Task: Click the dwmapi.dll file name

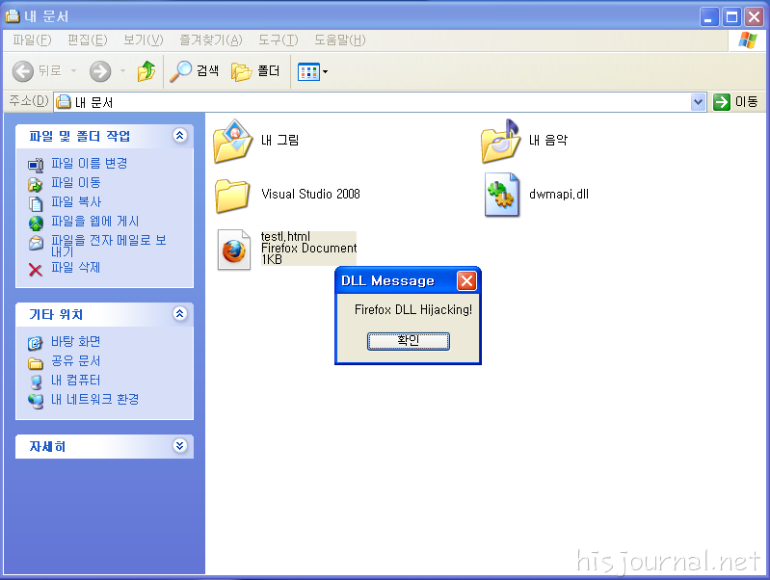Action: click(559, 194)
